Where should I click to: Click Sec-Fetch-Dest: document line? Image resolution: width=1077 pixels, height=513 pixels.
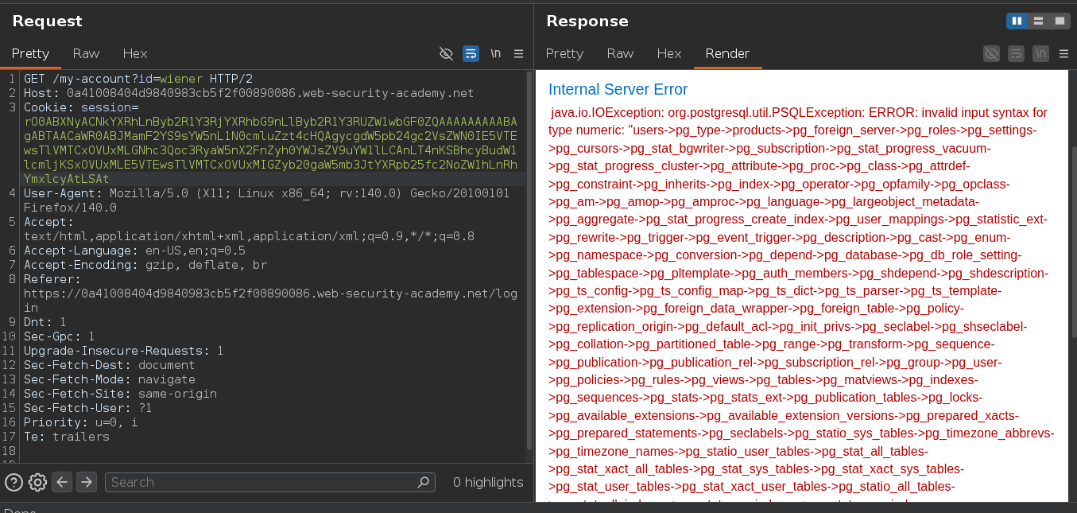pyautogui.click(x=110, y=365)
